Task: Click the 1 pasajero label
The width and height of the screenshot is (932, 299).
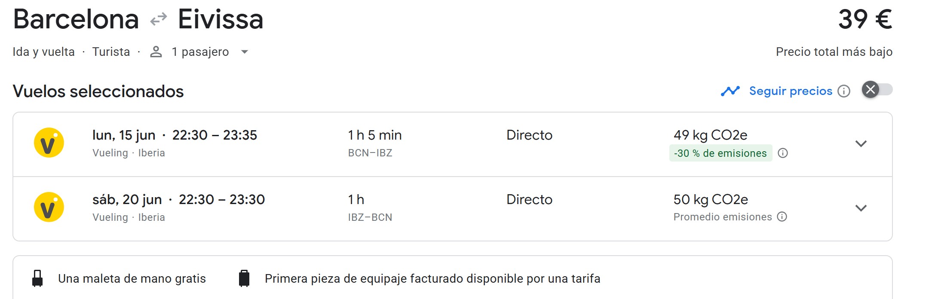Action: click(x=200, y=52)
